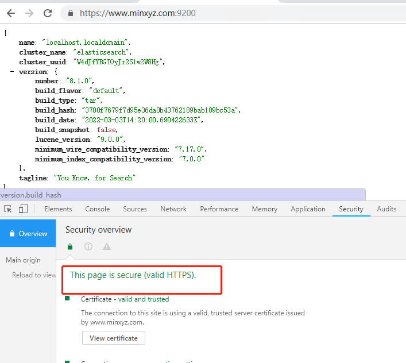The width and height of the screenshot is (406, 363).
Task: Click the cluster_name value "elasticsearch"
Action: pyautogui.click(x=101, y=52)
